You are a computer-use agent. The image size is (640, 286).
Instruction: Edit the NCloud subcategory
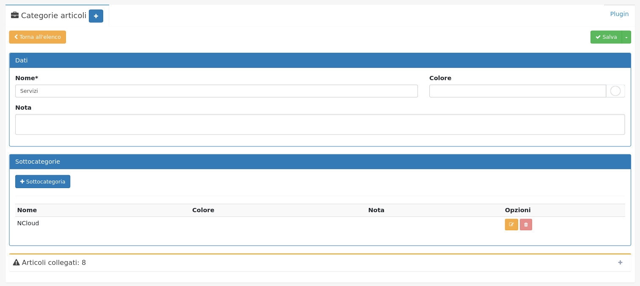tap(511, 224)
